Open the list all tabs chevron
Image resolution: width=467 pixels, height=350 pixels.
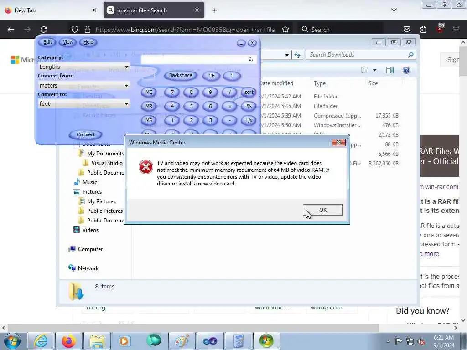394,10
